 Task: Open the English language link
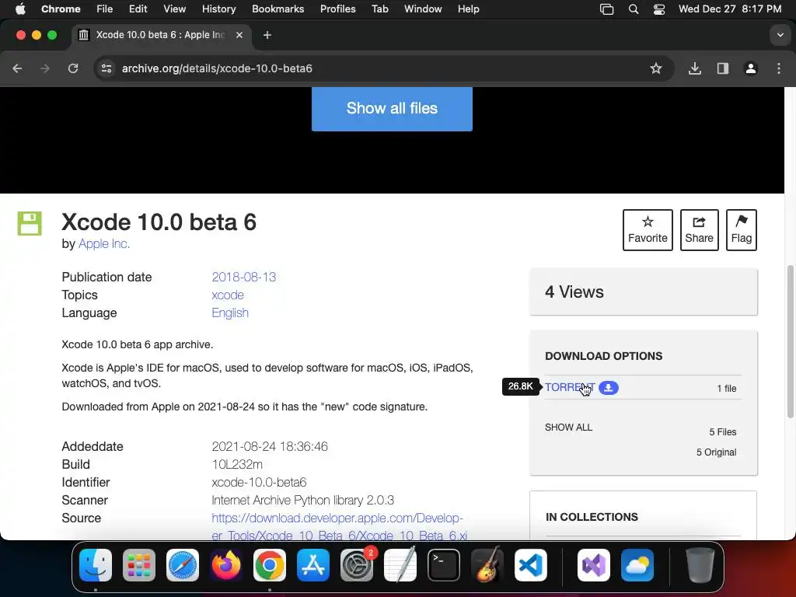(230, 312)
